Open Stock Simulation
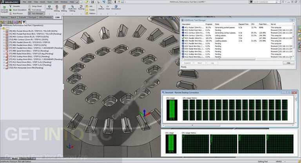The image size is (301, 163). pyautogui.click(x=18, y=10)
